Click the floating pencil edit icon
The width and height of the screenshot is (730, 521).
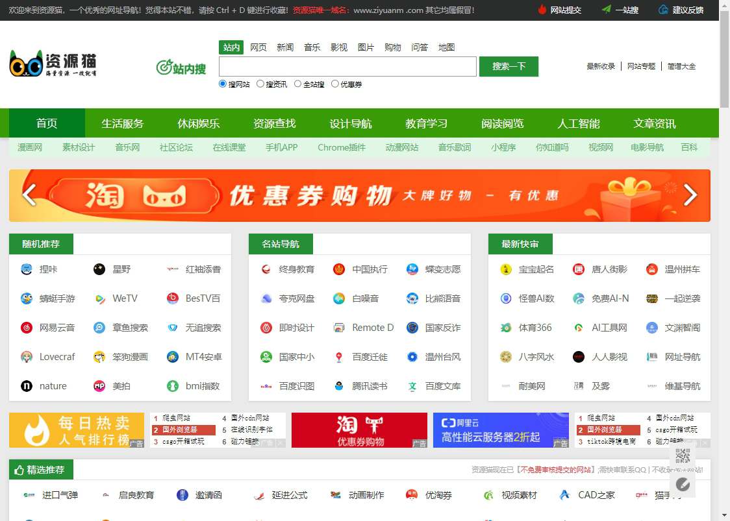click(x=683, y=485)
